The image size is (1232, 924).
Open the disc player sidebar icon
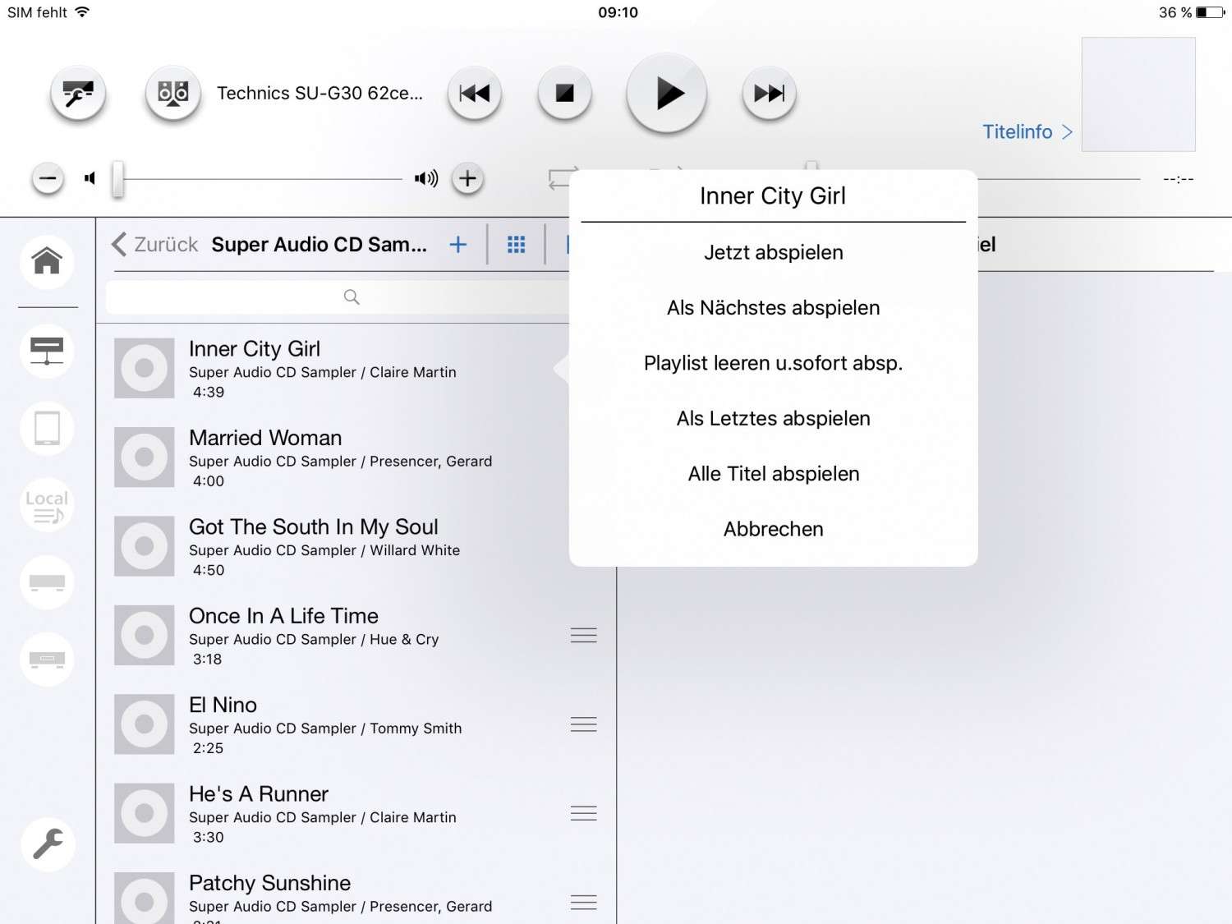47,660
